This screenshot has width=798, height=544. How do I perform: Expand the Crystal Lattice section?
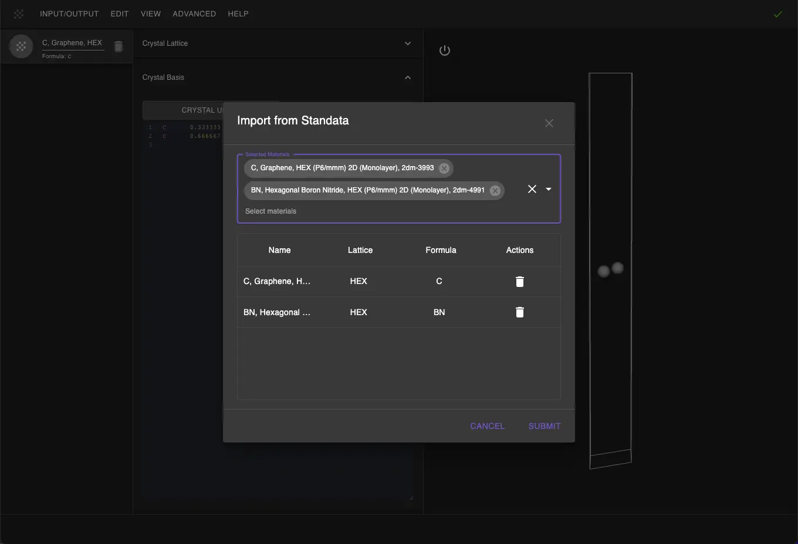pyautogui.click(x=407, y=43)
